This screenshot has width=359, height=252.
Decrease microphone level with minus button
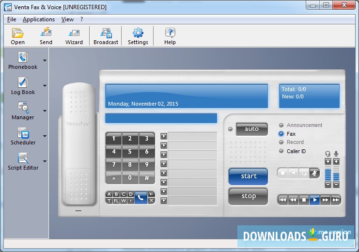click(336, 185)
